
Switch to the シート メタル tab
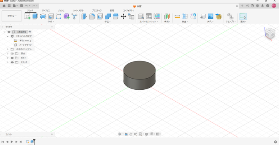78,11
